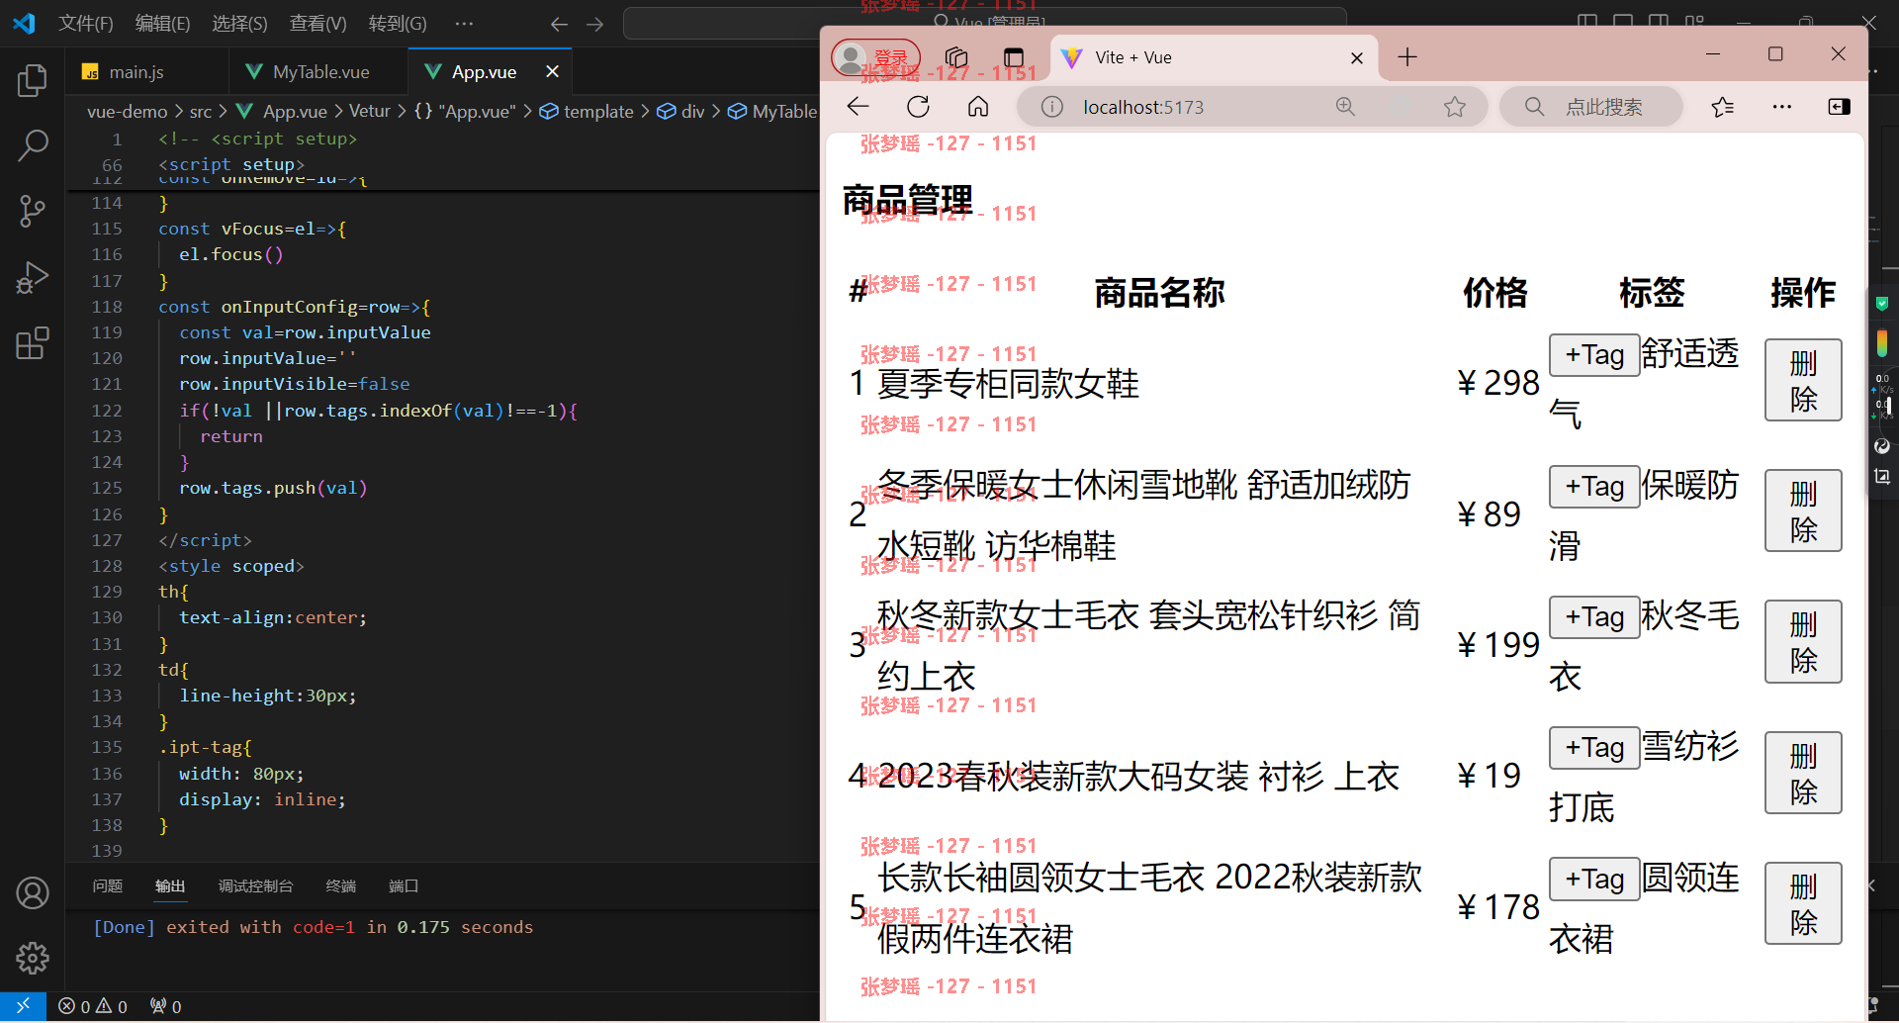Screen dimensions: 1899x1023
Task: Open the Manage gear menu
Action: tap(33, 958)
